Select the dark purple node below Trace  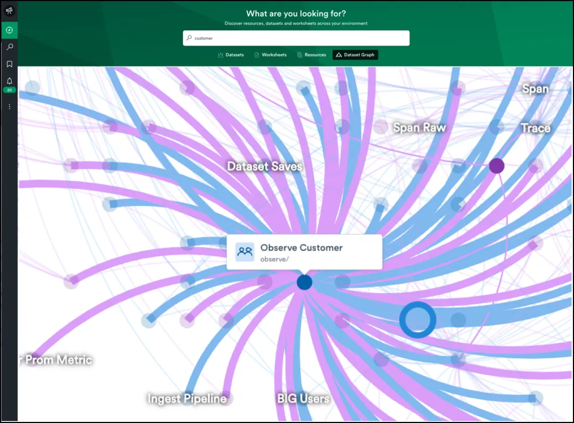[x=496, y=166]
